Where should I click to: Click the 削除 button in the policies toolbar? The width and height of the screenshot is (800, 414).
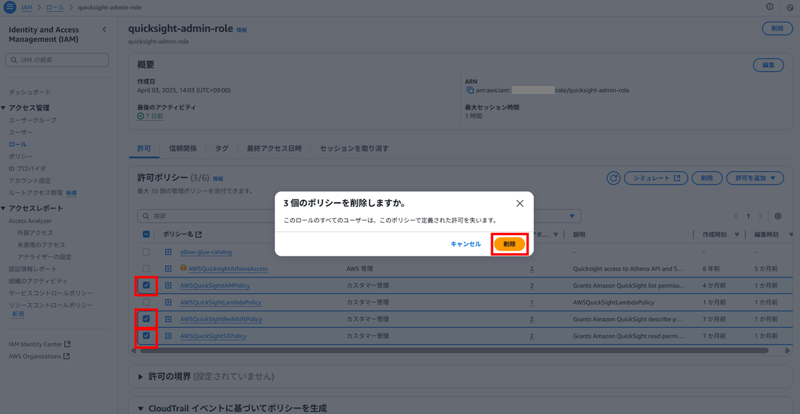click(x=707, y=178)
